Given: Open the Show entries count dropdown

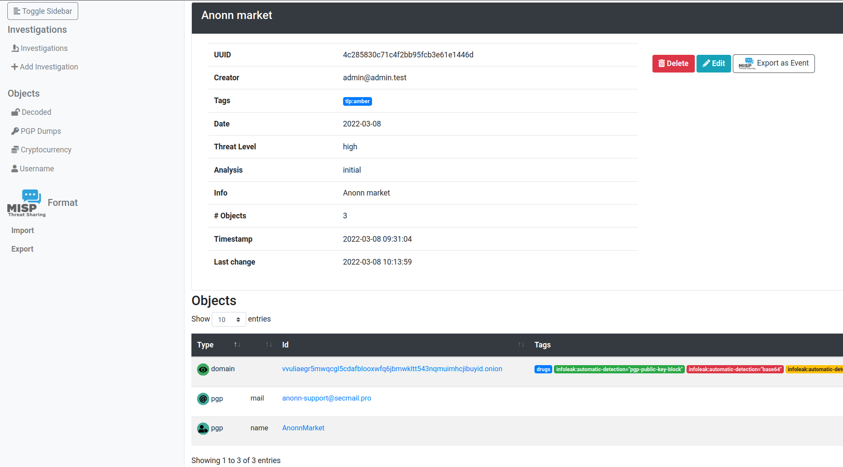Looking at the screenshot, I should (229, 319).
